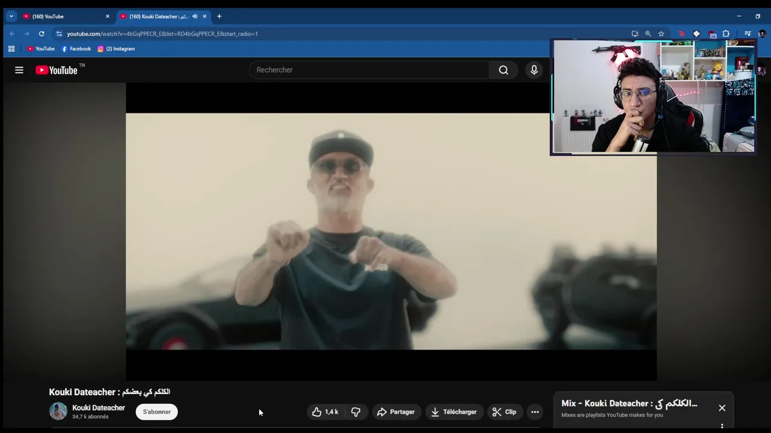Open the YouTube bookmark
This screenshot has width=771, height=433.
coord(41,49)
